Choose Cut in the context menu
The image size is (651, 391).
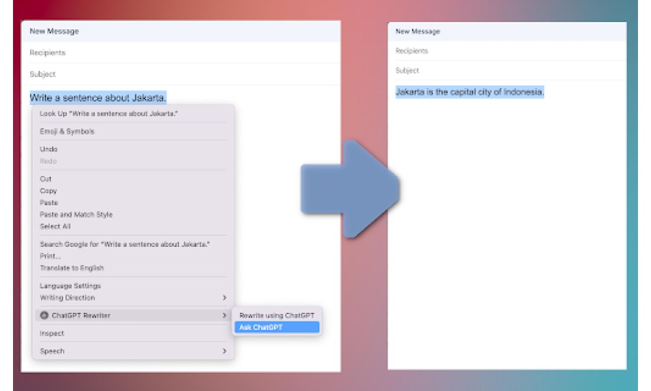(46, 179)
